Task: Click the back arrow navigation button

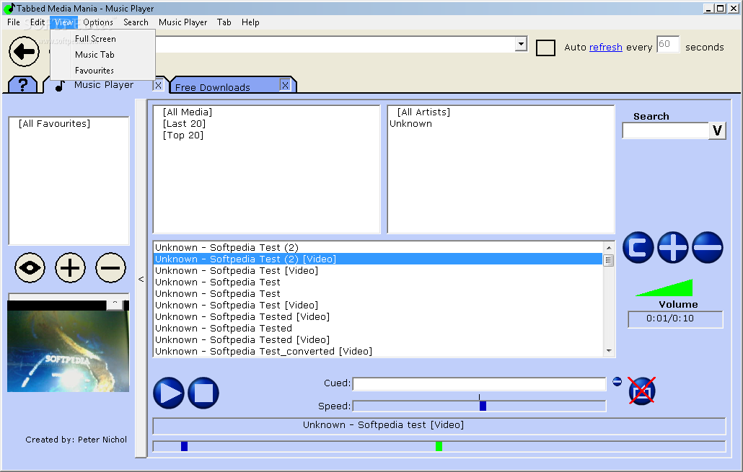Action: pyautogui.click(x=25, y=51)
